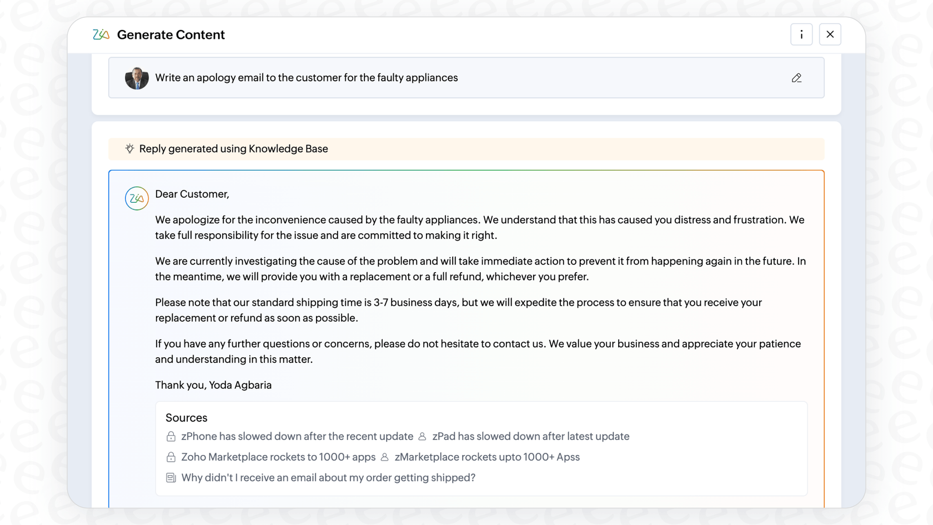Click the Zia avatar beside the reply

point(137,198)
